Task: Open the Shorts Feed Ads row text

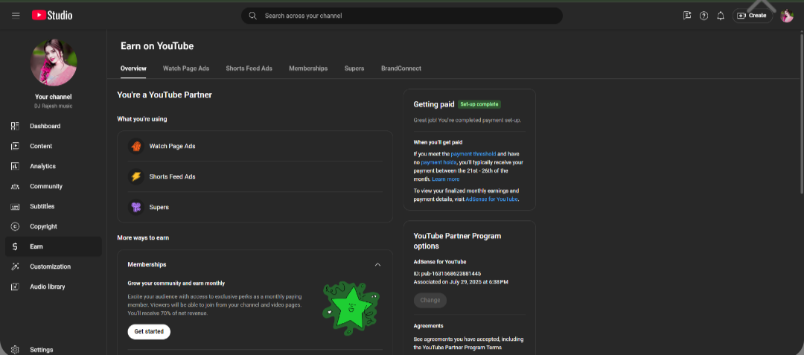Action: coord(172,176)
